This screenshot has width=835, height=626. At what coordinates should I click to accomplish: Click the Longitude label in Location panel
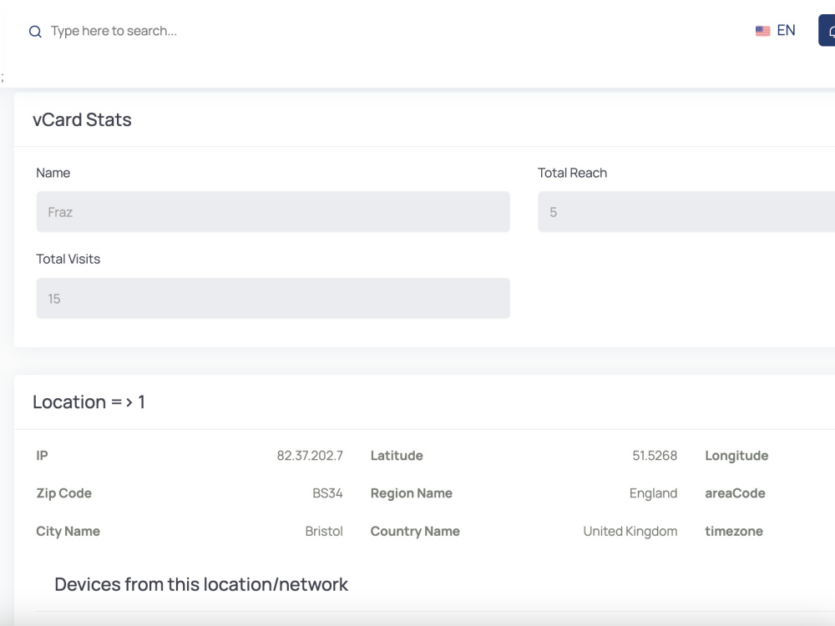[x=736, y=456]
